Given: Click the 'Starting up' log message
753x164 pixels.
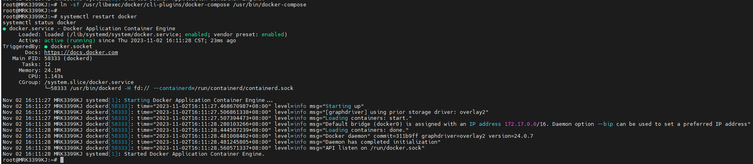Looking at the screenshot, I should click(x=343, y=106).
